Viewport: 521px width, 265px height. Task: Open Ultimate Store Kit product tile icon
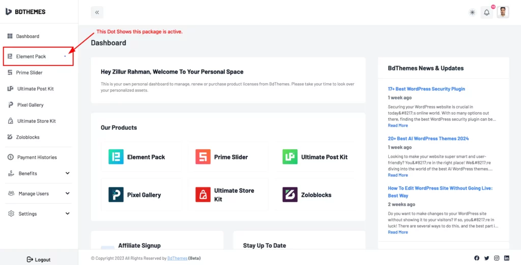tap(203, 194)
